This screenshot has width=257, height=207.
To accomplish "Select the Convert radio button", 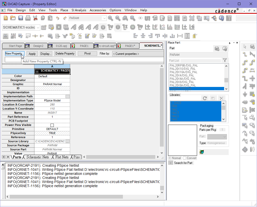I will (185, 158).
